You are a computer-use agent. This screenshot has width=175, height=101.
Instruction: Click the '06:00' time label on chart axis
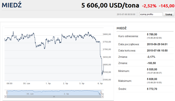pyautogui.click(x=9, y=83)
